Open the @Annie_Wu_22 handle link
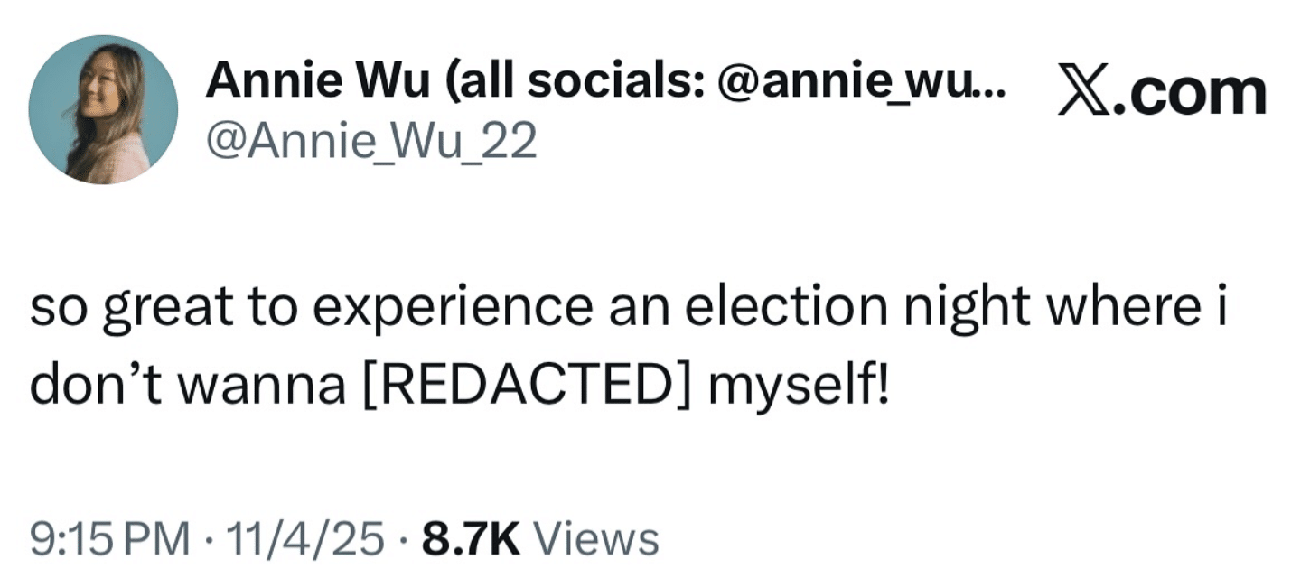The width and height of the screenshot is (1310, 578). pos(372,141)
